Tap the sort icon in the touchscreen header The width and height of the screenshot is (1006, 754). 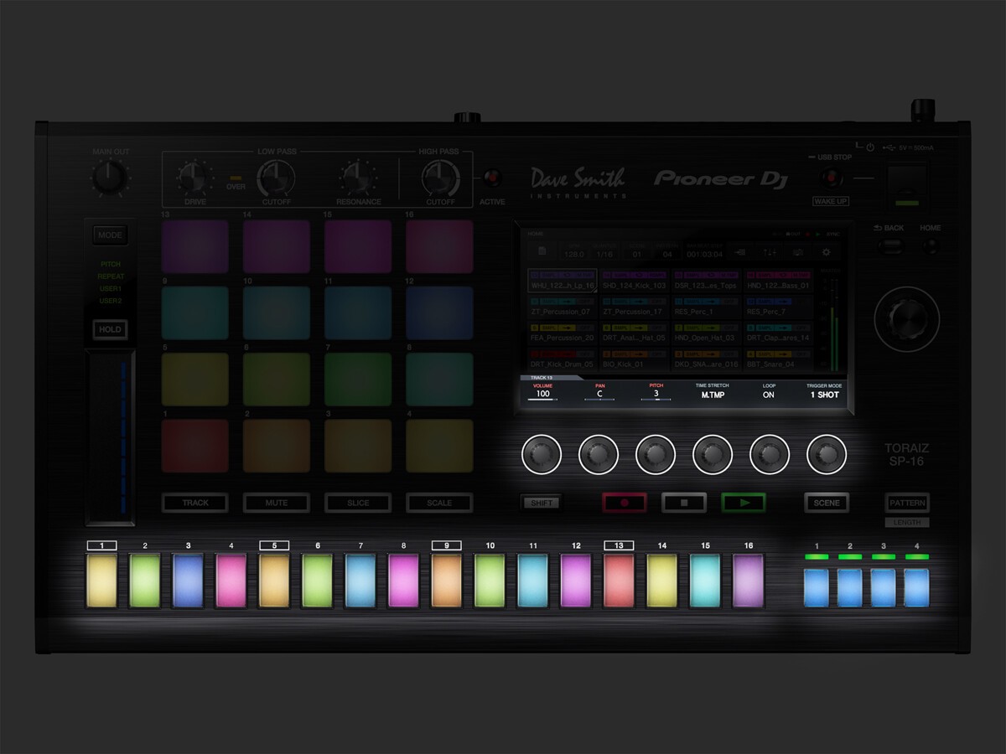tap(770, 253)
